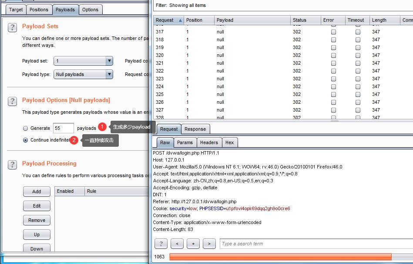This screenshot has height=264, width=413.
Task: Open help for Payload Options section
Action: click(12, 102)
